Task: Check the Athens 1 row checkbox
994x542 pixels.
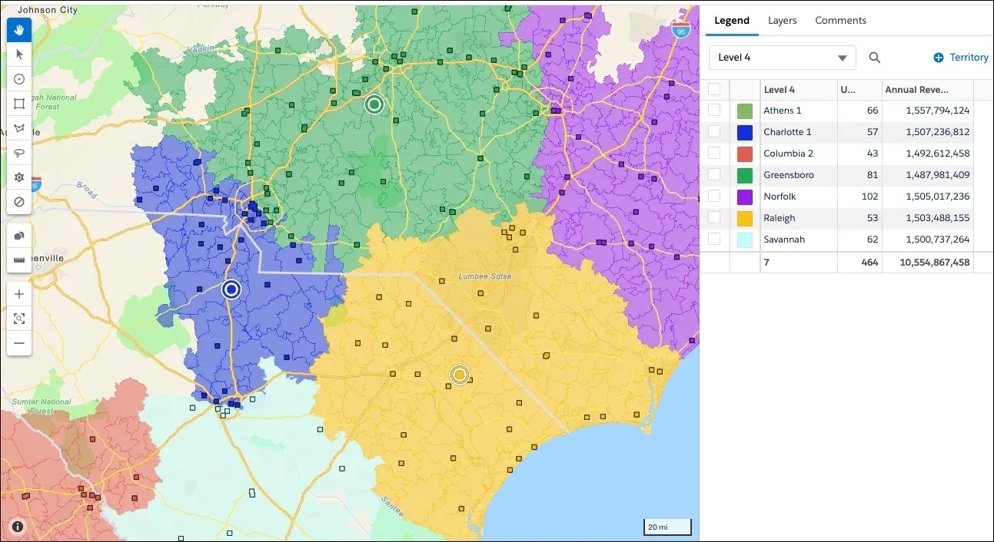Action: 714,111
